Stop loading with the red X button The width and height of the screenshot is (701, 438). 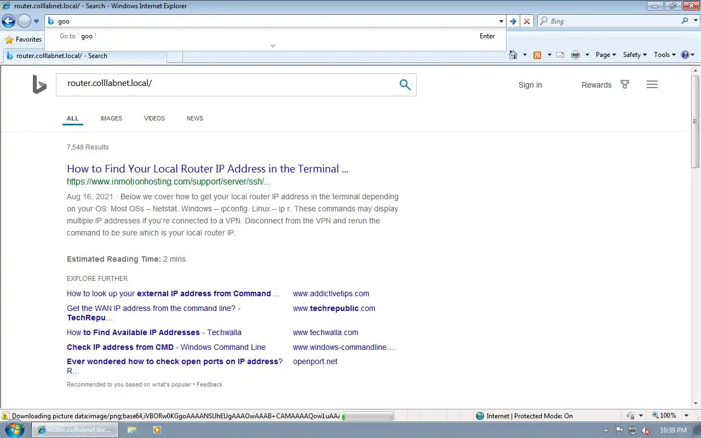527,21
